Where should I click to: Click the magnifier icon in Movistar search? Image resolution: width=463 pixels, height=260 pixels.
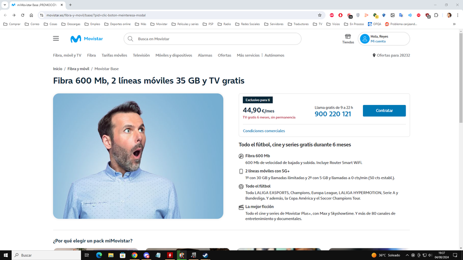click(130, 38)
